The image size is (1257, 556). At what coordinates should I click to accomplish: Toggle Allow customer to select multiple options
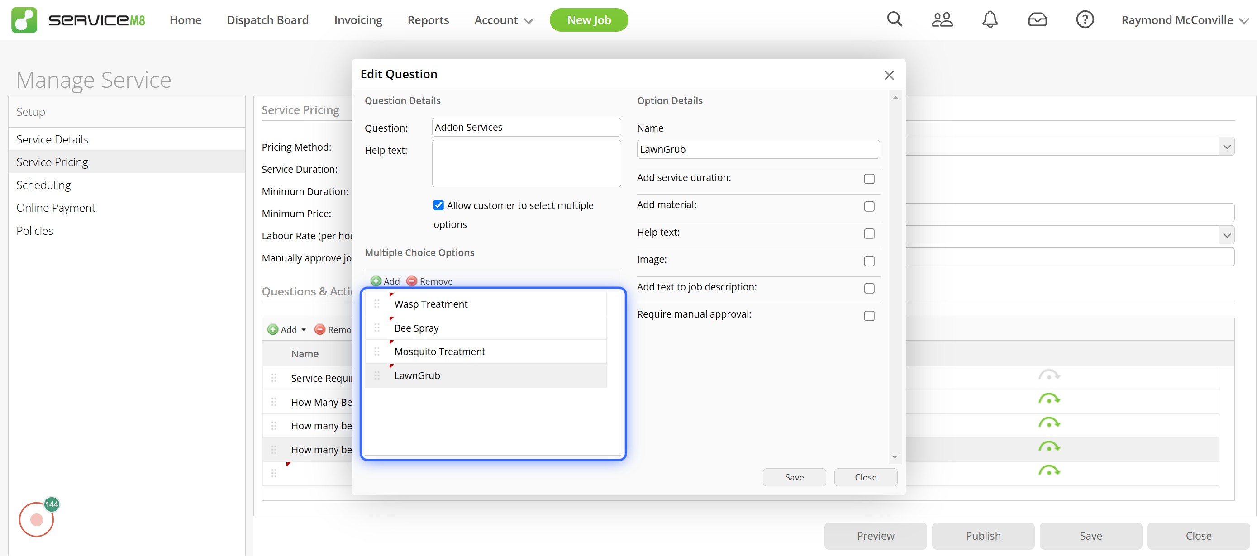(x=438, y=205)
